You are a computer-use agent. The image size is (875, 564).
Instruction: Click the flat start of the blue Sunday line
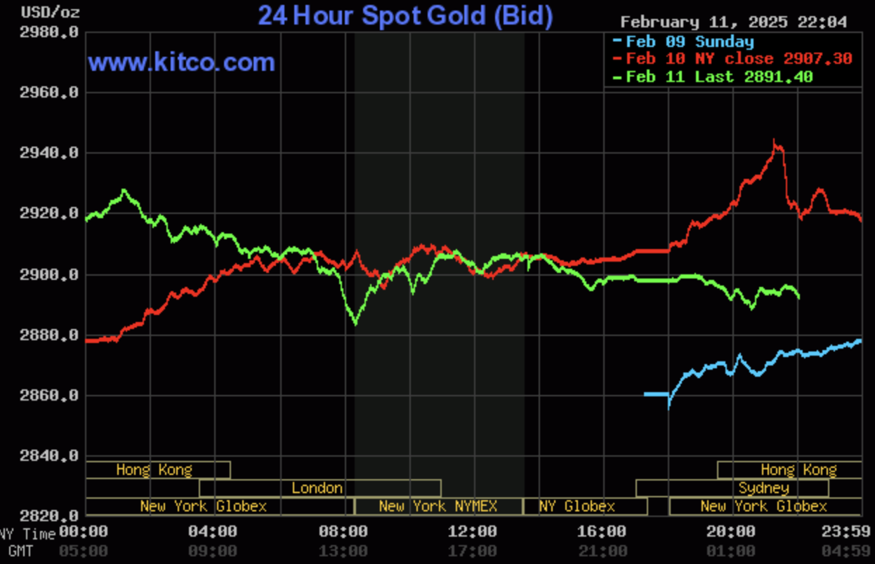[x=656, y=394]
